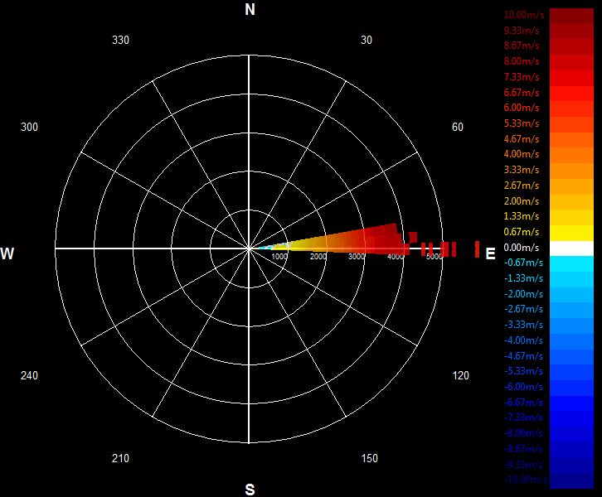Select the negative -5.33m/s legend label
Viewport: 602px width, 497px height.
pos(523,371)
